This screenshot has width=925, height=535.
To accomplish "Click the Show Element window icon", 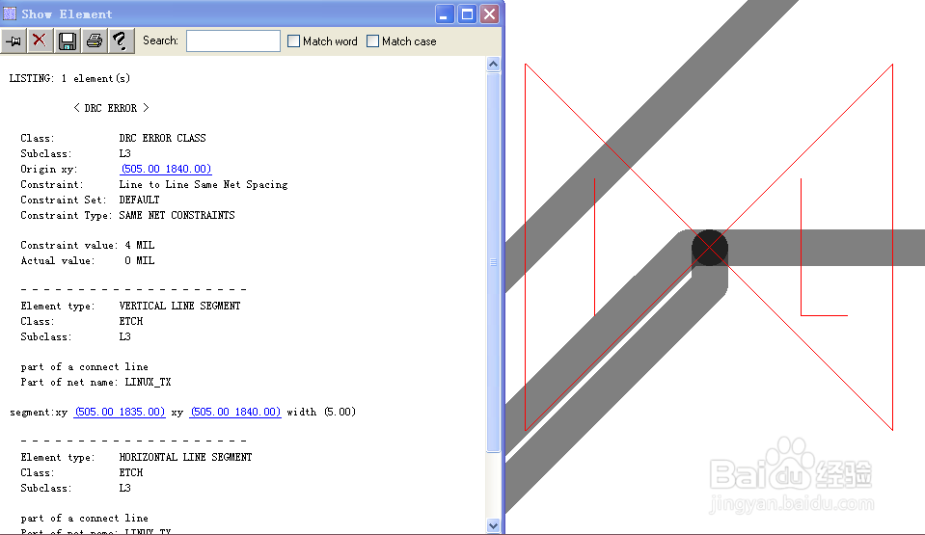I will tap(10, 13).
